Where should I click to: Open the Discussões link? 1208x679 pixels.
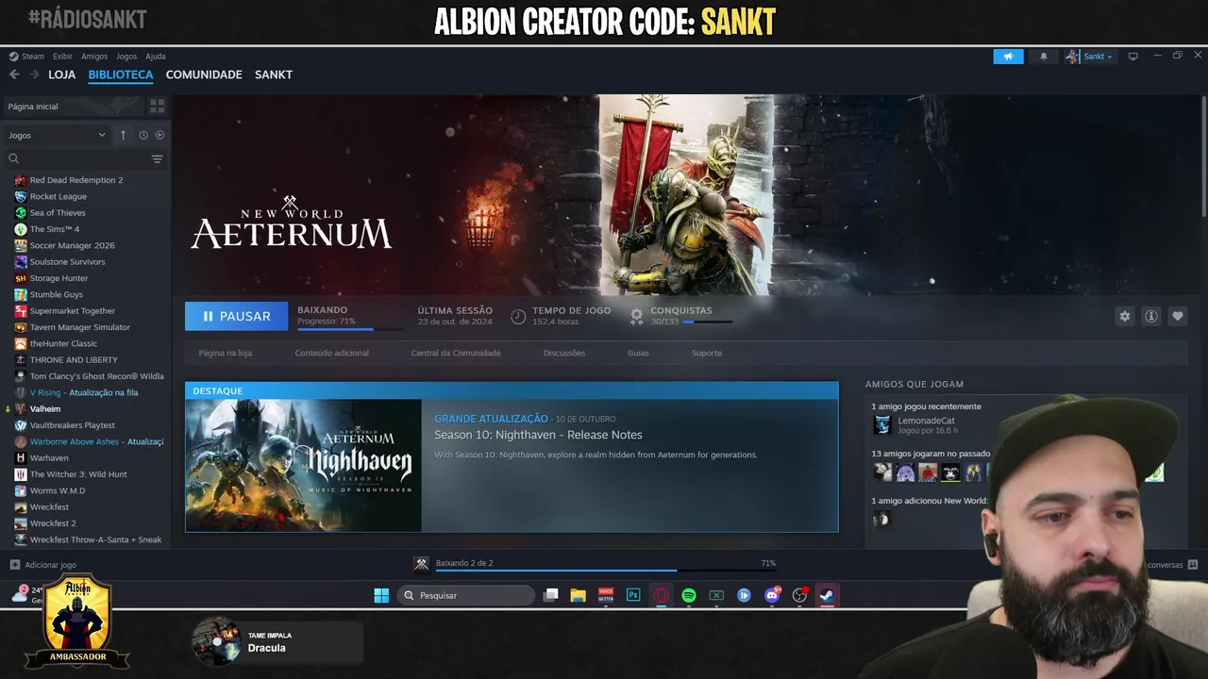point(564,353)
